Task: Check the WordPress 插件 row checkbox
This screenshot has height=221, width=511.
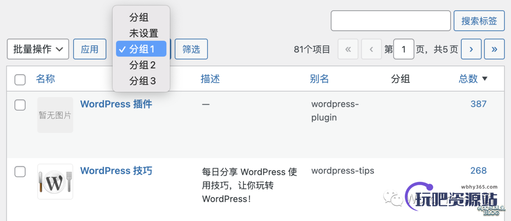Action: 20,105
